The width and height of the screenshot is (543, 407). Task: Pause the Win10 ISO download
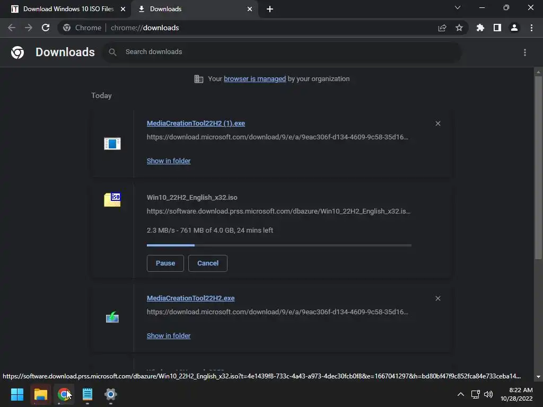pos(165,263)
